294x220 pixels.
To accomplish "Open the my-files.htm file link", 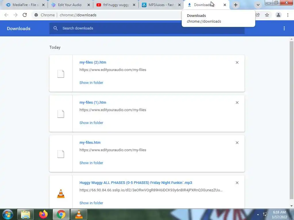I will 90,143.
